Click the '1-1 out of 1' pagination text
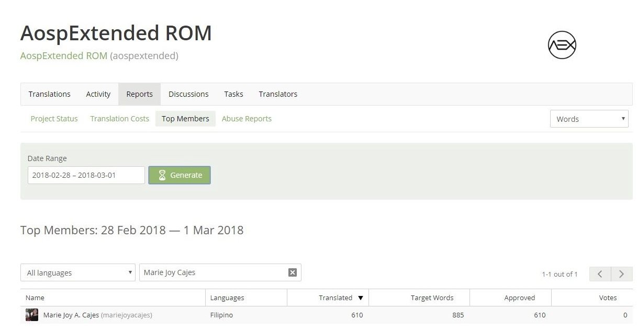This screenshot has height=331, width=637. 560,274
